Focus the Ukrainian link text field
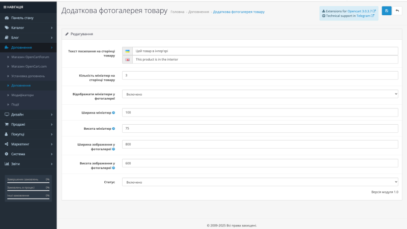This screenshot has width=407, height=229. 265,51
